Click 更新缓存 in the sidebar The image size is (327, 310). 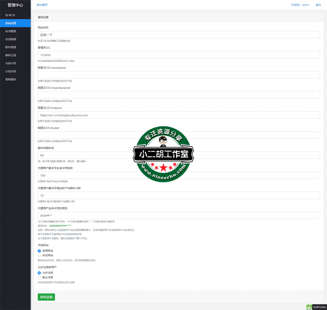tap(11, 79)
